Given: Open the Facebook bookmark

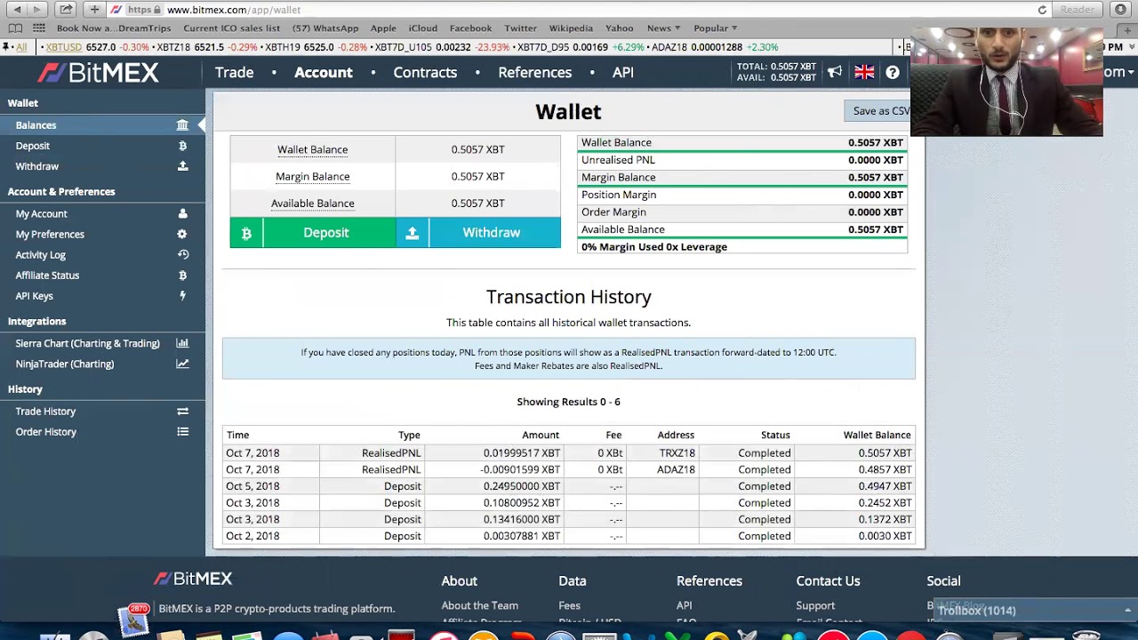Looking at the screenshot, I should tap(470, 28).
